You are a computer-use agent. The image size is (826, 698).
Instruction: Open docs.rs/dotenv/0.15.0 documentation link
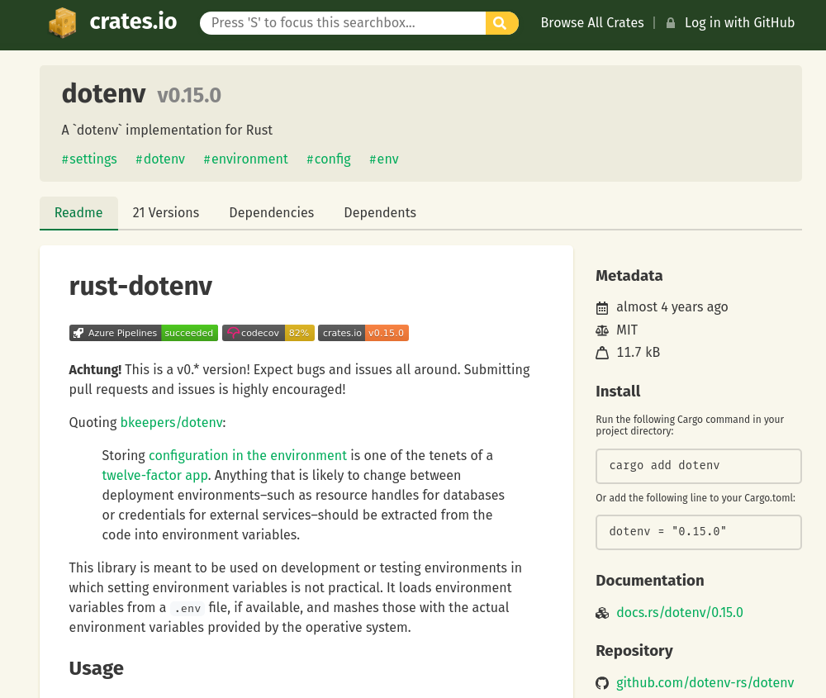point(680,613)
